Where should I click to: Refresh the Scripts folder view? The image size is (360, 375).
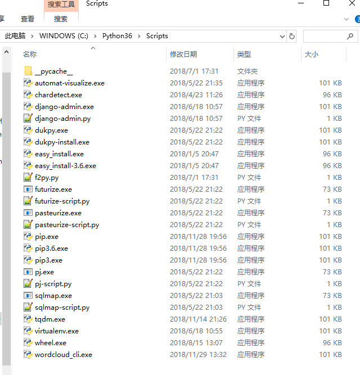click(x=291, y=36)
